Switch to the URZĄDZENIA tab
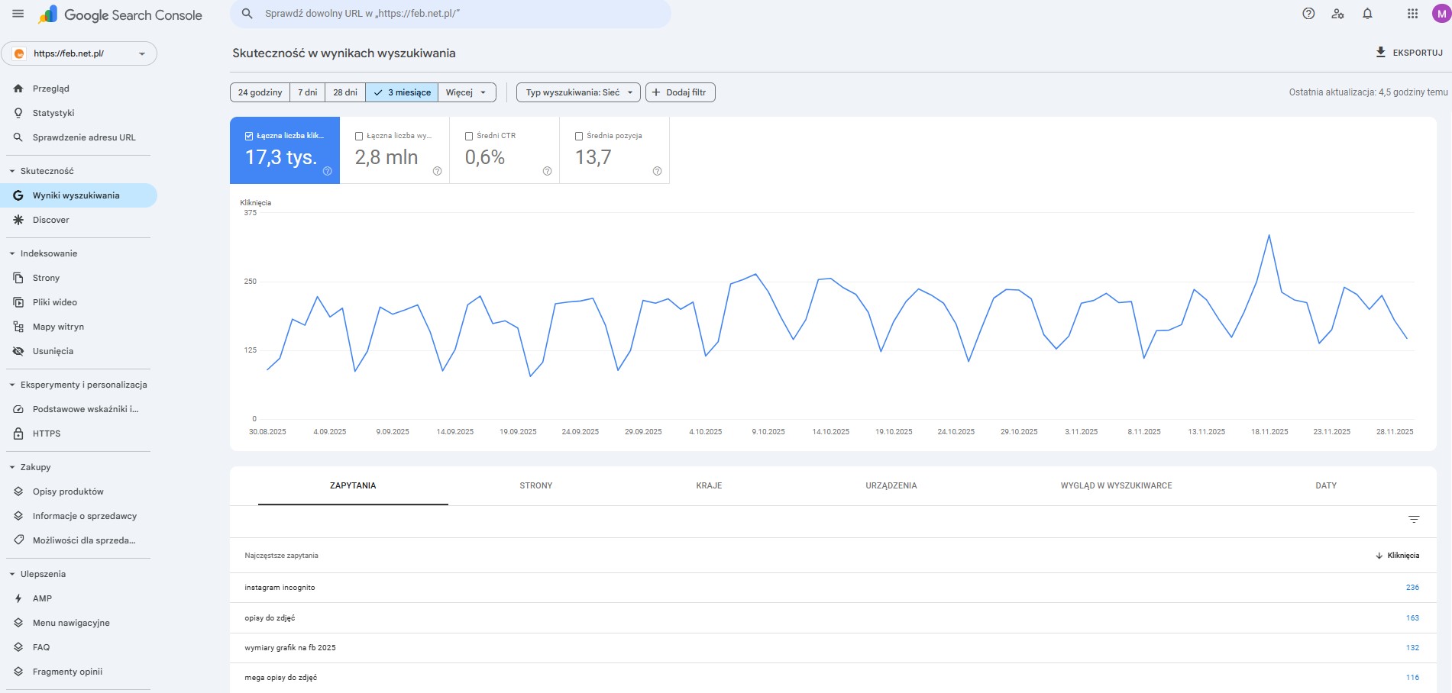 click(x=891, y=485)
